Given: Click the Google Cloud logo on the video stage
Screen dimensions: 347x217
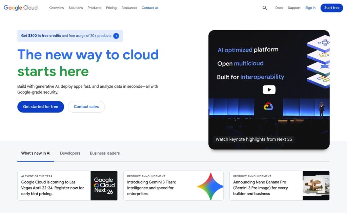Looking at the screenshot, I should coord(268,106).
